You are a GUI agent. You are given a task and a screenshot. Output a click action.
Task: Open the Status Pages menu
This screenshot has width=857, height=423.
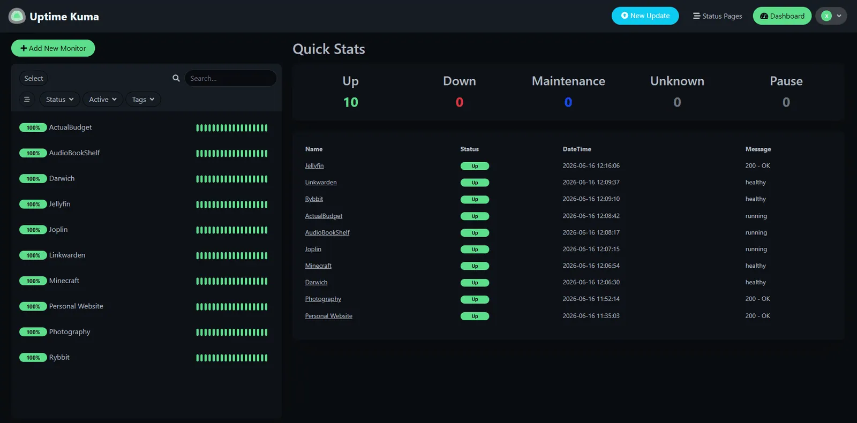tap(717, 16)
